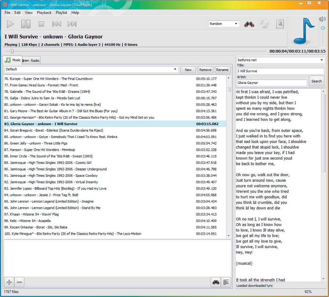Open the File menu
This screenshot has width=329, height=297.
click(x=7, y=13)
